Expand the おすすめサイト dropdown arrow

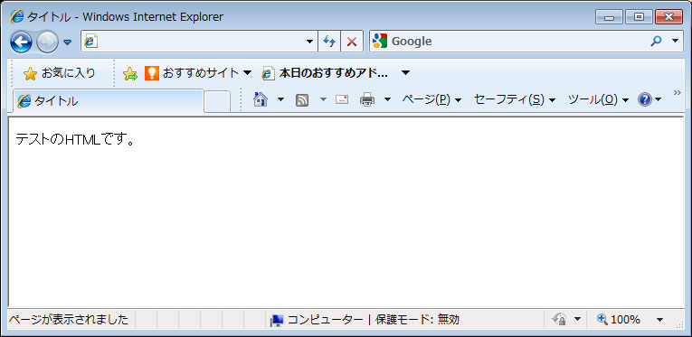pyautogui.click(x=247, y=73)
